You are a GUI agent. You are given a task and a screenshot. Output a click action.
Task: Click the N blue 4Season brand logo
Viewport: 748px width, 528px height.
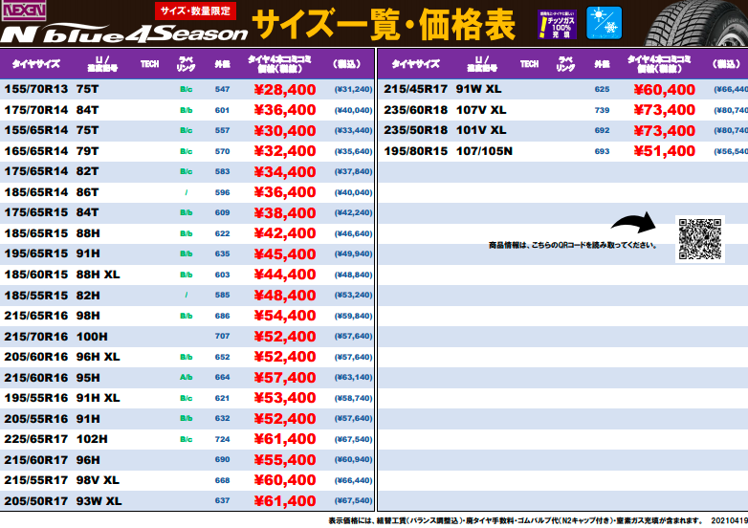coord(124,35)
